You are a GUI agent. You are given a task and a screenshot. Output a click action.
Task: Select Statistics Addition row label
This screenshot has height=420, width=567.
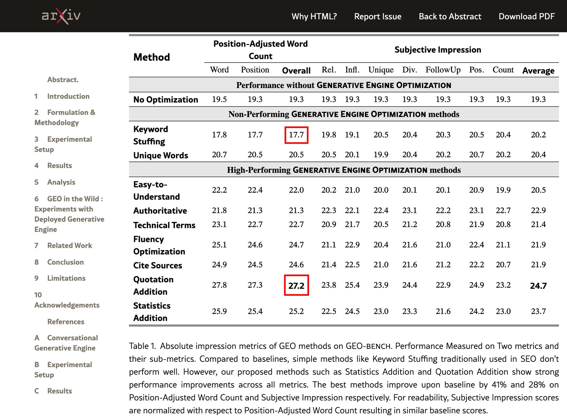152,311
